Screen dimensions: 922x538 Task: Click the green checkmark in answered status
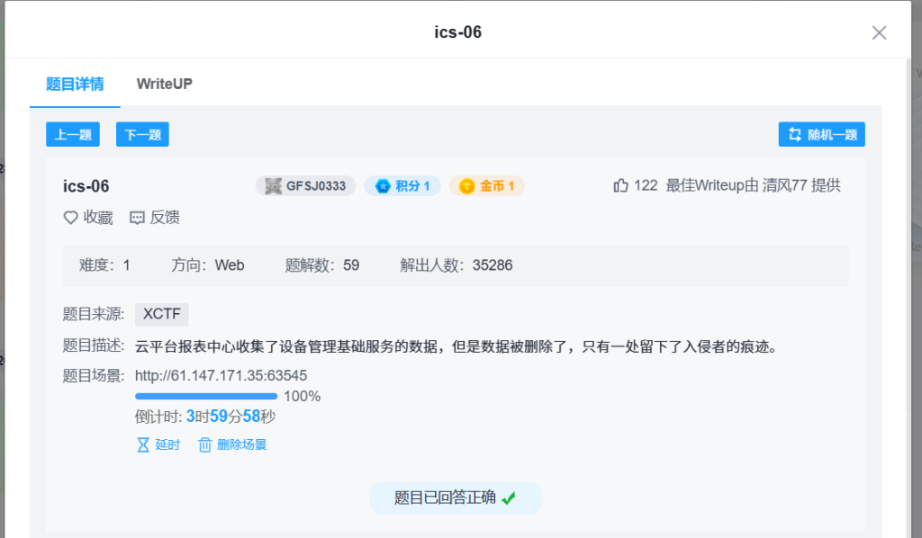(509, 498)
